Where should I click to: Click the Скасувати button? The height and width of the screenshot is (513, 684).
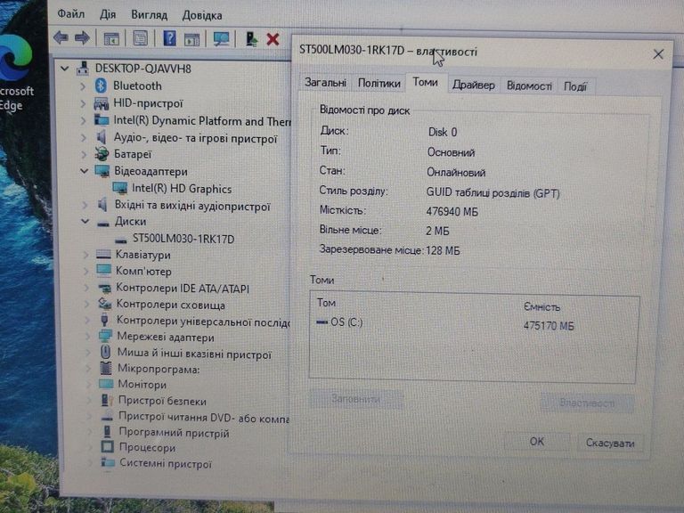pos(610,444)
